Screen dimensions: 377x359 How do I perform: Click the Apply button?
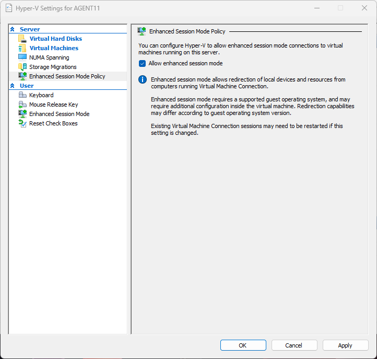click(x=345, y=345)
